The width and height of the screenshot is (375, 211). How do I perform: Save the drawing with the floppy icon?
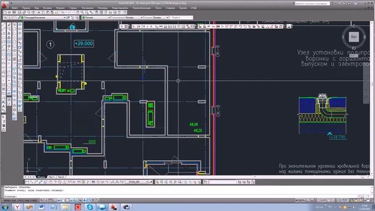pos(14,12)
